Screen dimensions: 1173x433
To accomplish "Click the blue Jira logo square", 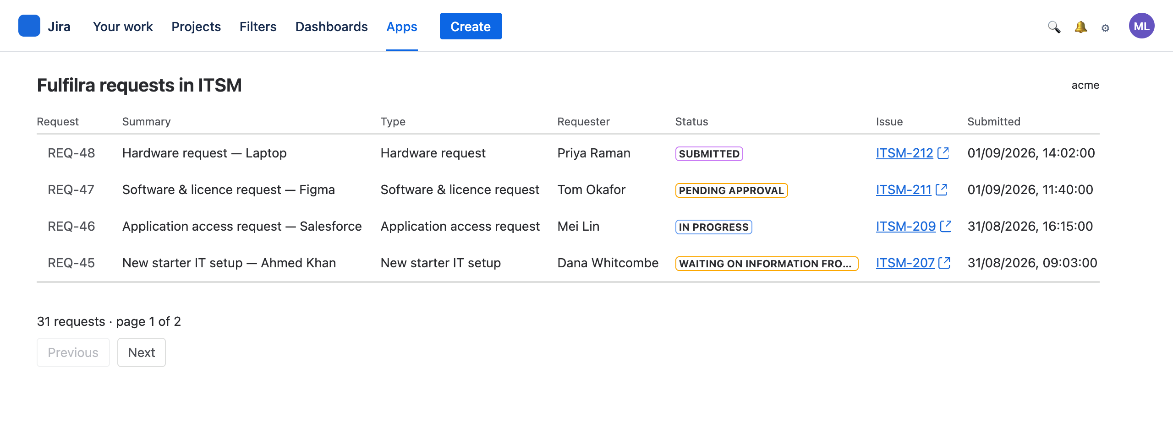I will coord(29,26).
